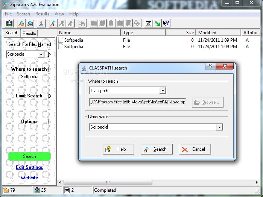This screenshot has height=197, width=263.
Task: Open the Search For Files Named dropdown
Action: [41, 54]
